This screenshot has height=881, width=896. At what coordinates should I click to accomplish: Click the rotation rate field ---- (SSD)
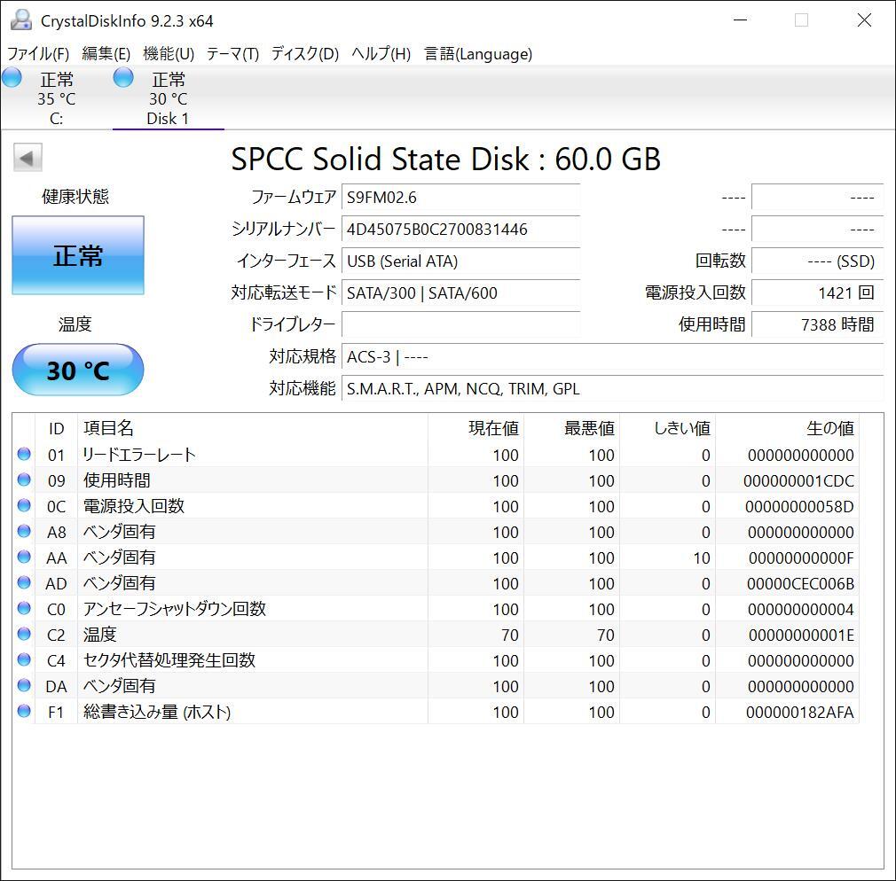click(x=818, y=261)
